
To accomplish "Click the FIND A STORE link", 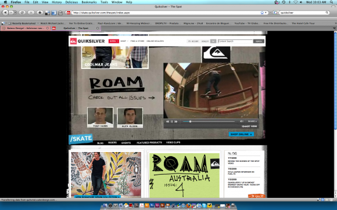I will (137, 41).
